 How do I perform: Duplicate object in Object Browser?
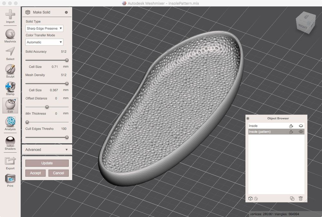(292, 199)
